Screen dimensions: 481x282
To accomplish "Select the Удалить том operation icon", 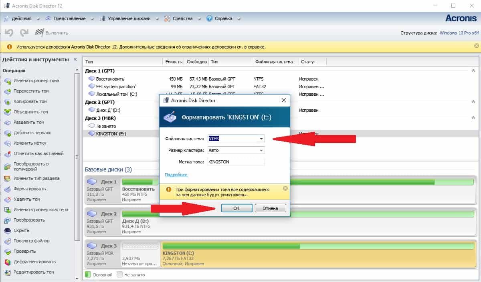I will (7, 199).
